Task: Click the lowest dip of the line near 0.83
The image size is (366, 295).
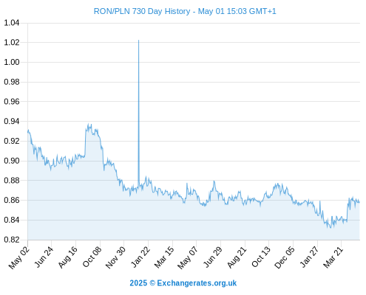Action: 331,227
